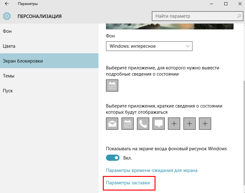The width and height of the screenshot is (245, 193).
Task: Close the Параметры window
Action: tap(240, 4)
